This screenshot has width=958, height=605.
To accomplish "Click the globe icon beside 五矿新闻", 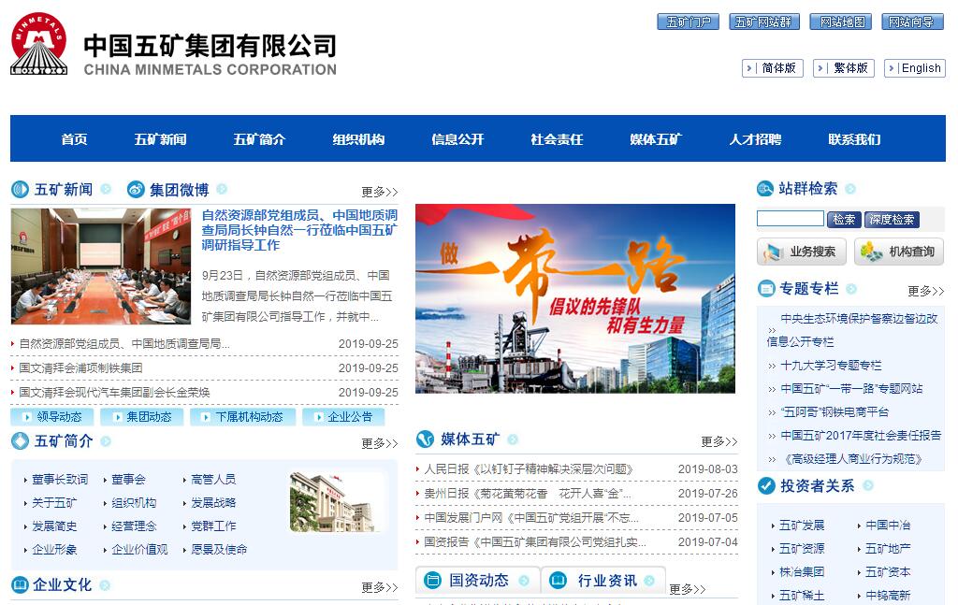I will point(21,189).
